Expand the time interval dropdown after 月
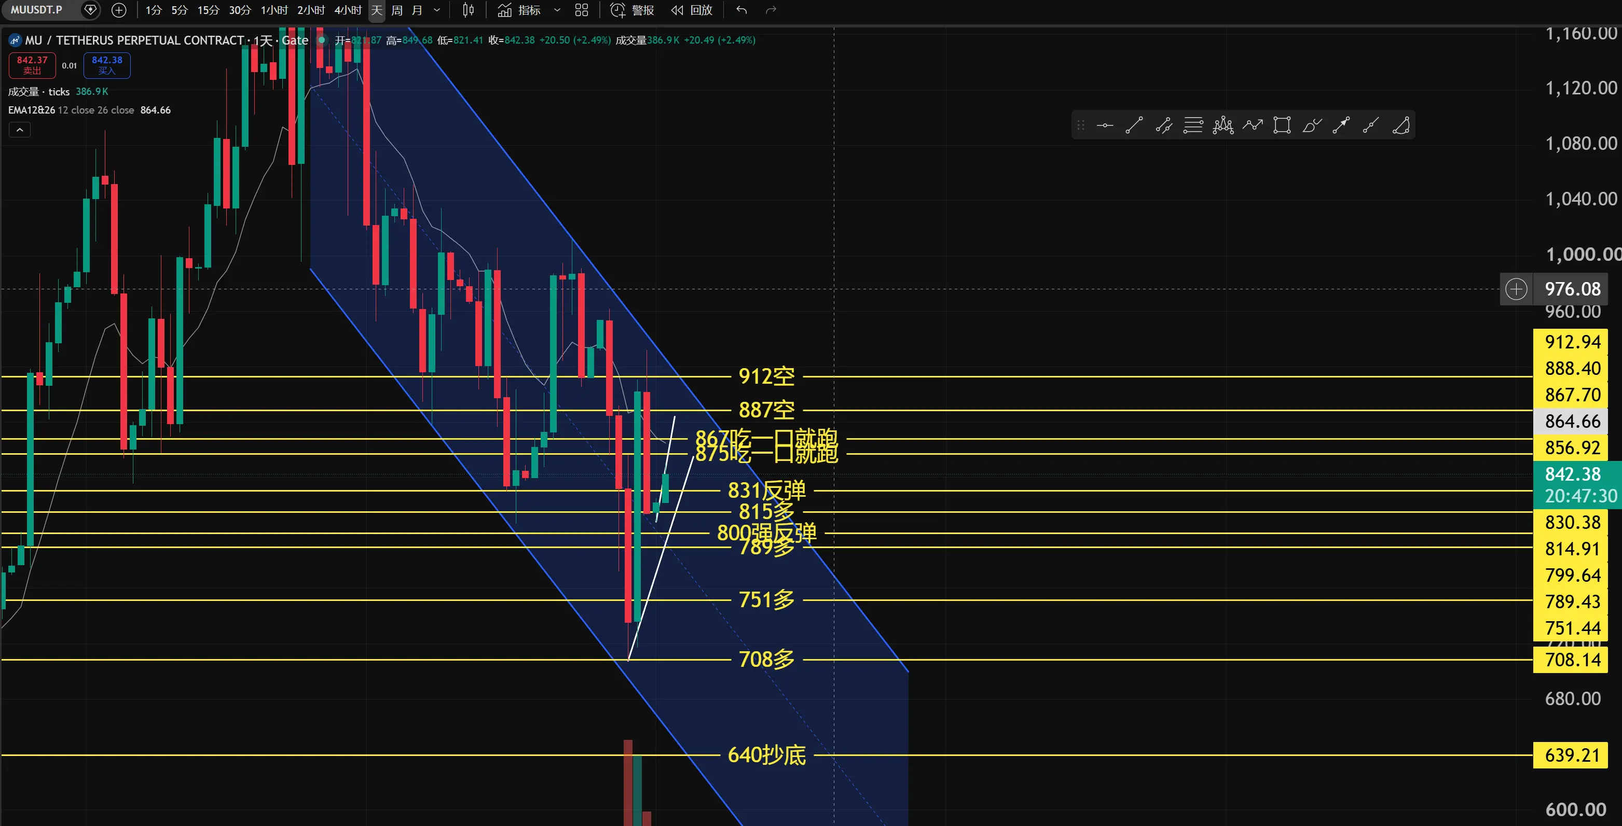 point(436,10)
